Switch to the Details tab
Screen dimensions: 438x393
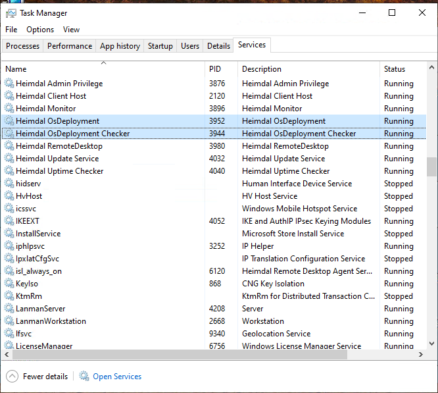(x=218, y=46)
